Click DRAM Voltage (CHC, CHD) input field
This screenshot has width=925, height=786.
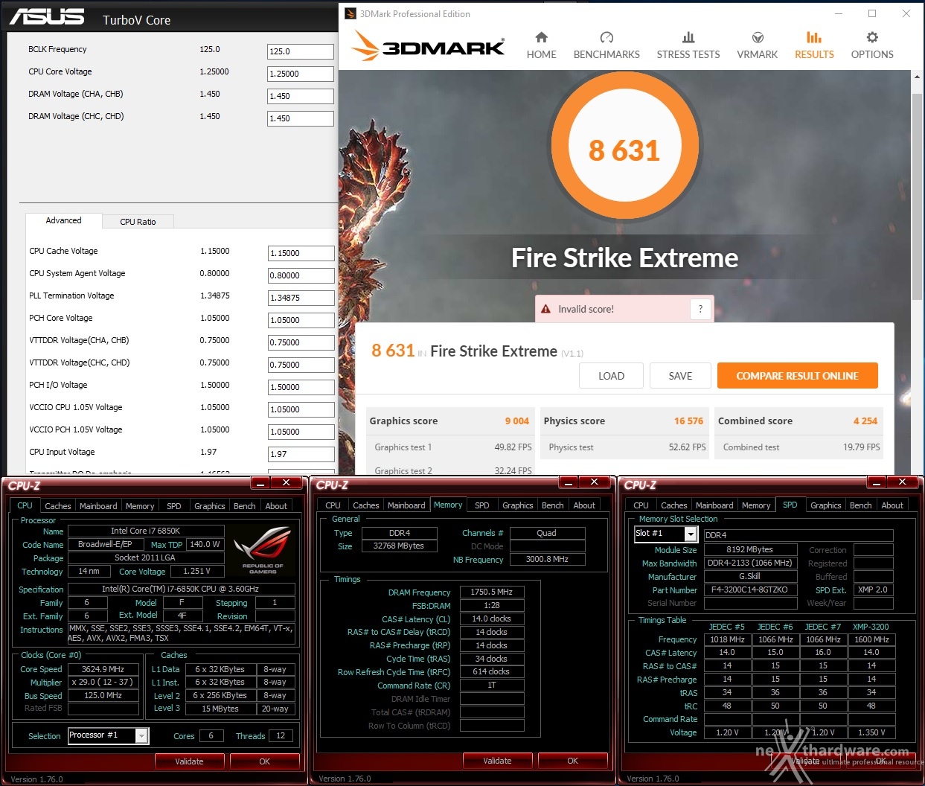(301, 118)
